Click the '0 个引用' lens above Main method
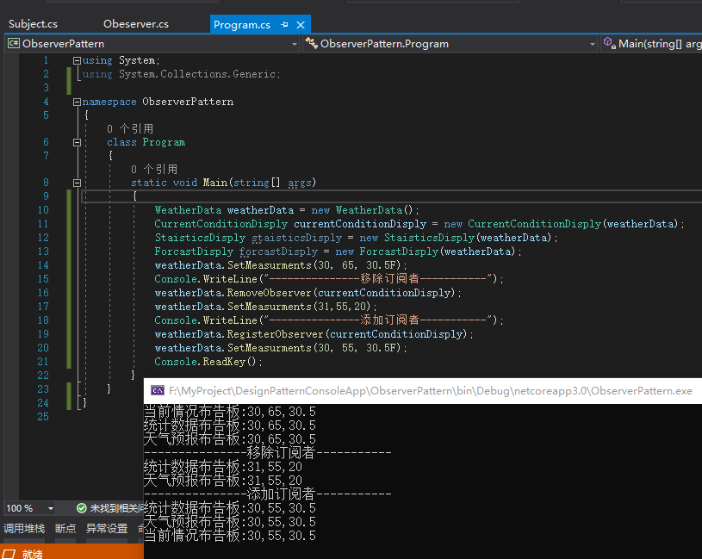 [154, 169]
